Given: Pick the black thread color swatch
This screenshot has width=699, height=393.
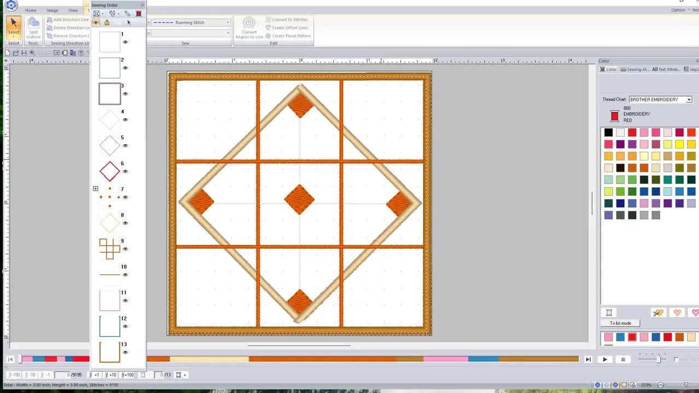Looking at the screenshot, I should [608, 132].
